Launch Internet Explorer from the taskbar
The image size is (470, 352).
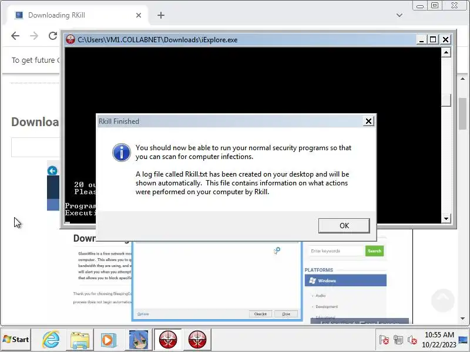point(51,340)
